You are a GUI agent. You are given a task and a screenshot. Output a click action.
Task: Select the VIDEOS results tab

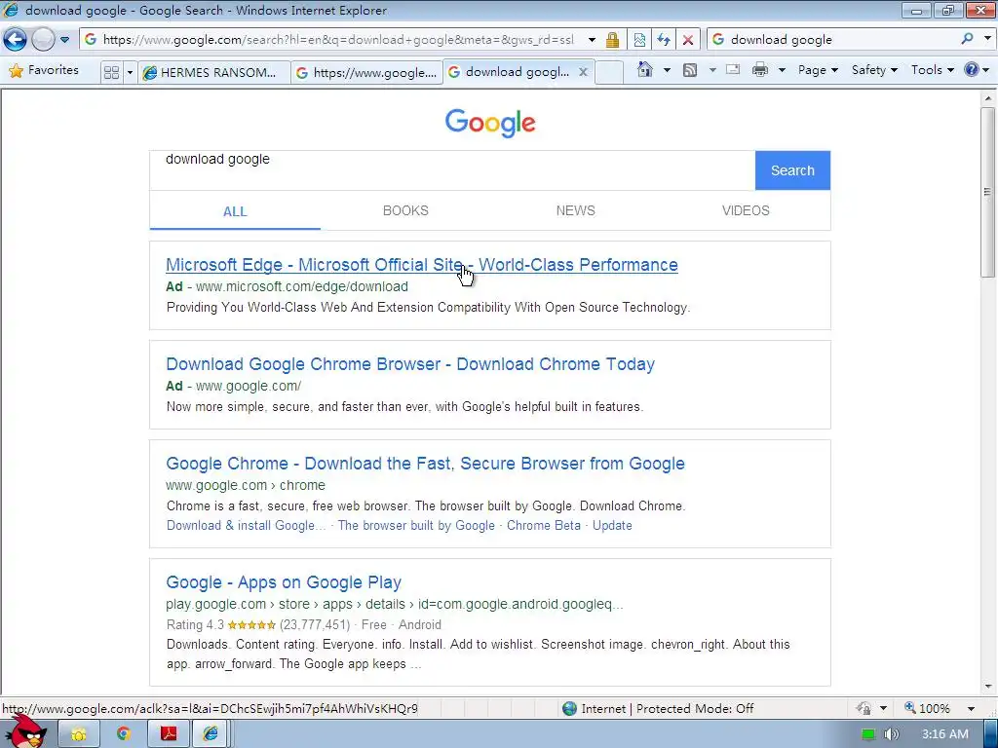[x=746, y=210]
